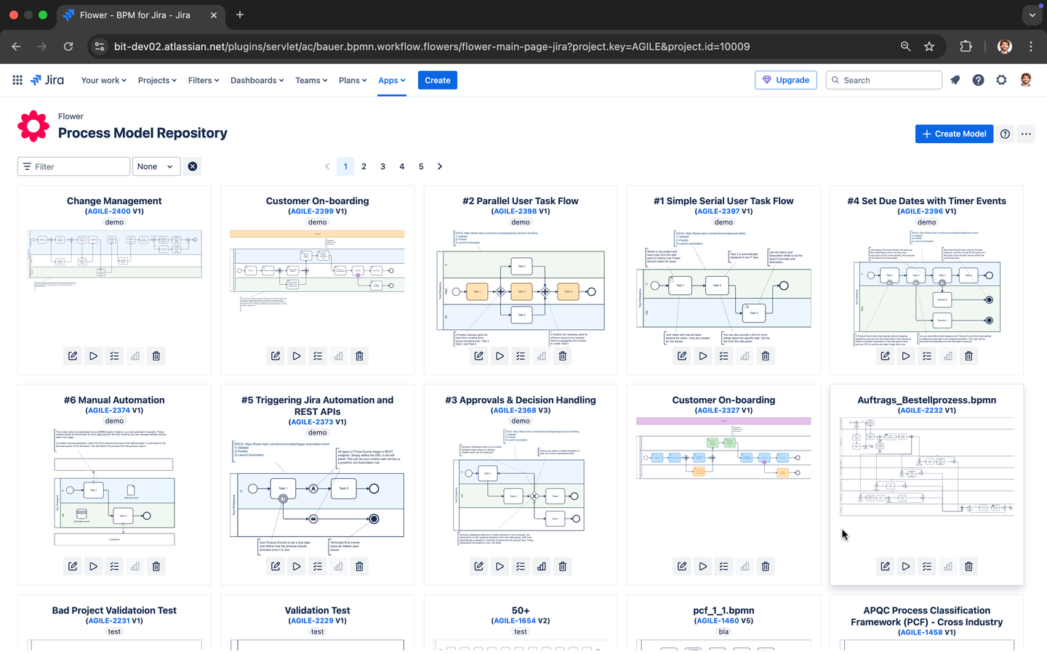1047x654 pixels.
Task: Click the Jira Search field
Action: pos(884,80)
